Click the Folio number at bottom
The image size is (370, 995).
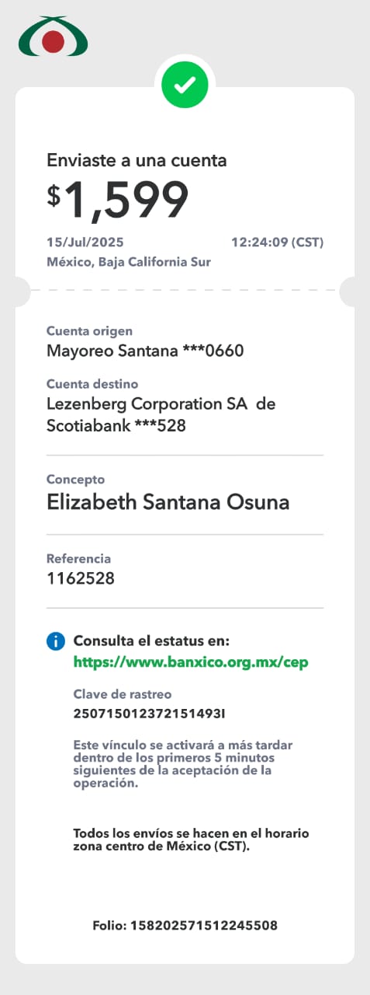(185, 926)
